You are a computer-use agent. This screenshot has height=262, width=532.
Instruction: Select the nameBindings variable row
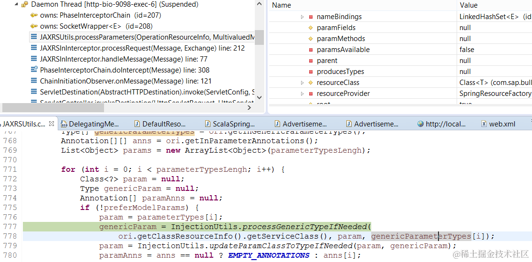tap(400, 17)
